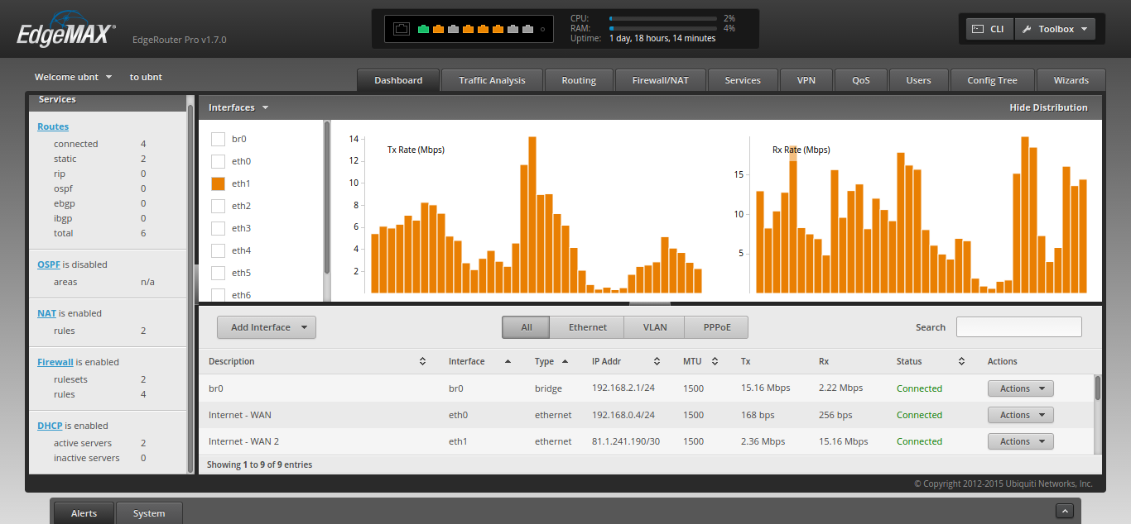The width and height of the screenshot is (1131, 524).
Task: Open the Config Tree tab
Action: [992, 80]
